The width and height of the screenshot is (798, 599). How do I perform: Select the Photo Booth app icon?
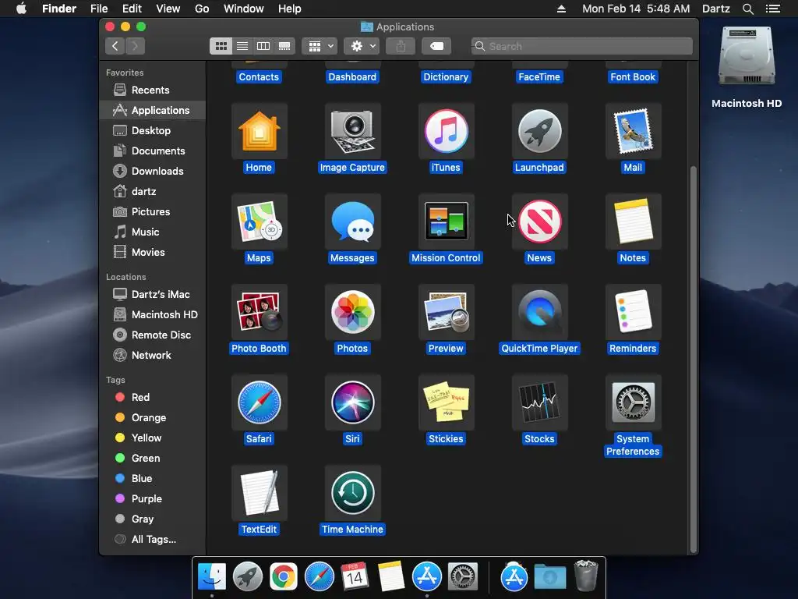pos(259,312)
